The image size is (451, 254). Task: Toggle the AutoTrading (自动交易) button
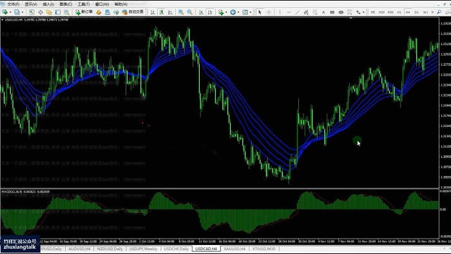(133, 12)
